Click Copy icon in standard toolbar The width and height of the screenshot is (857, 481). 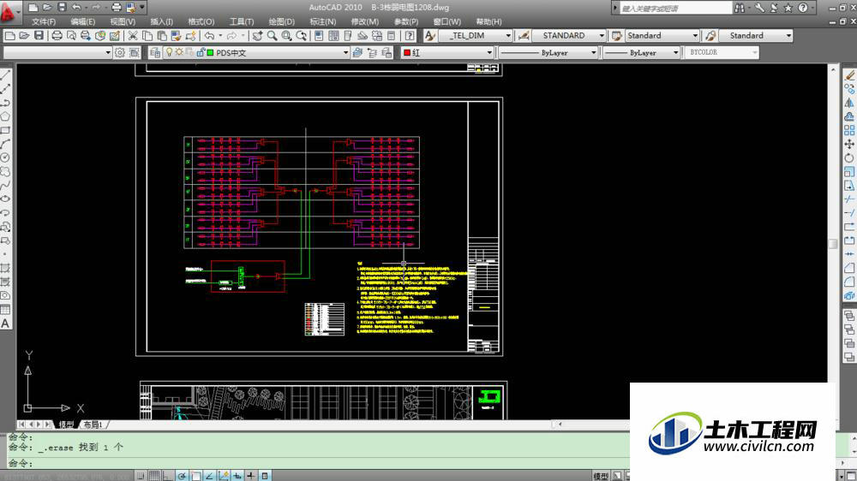coord(147,36)
